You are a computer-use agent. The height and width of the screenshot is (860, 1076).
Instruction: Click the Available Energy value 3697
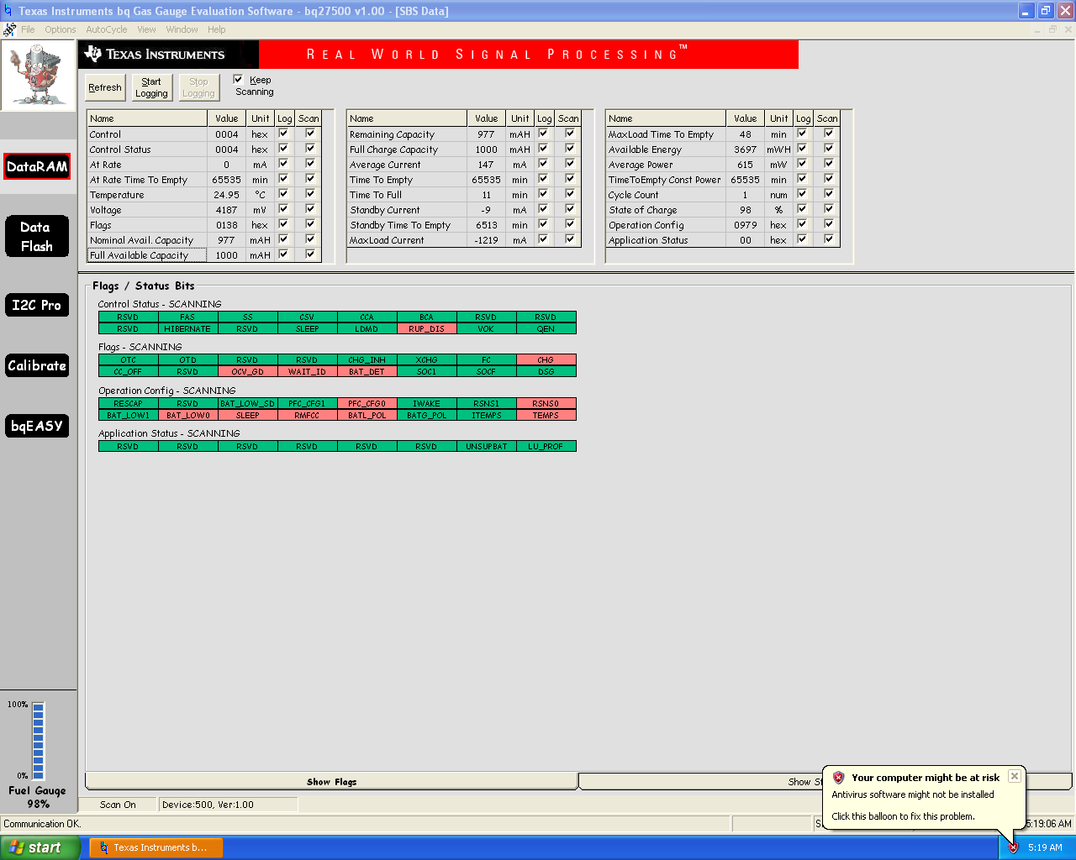tap(745, 149)
